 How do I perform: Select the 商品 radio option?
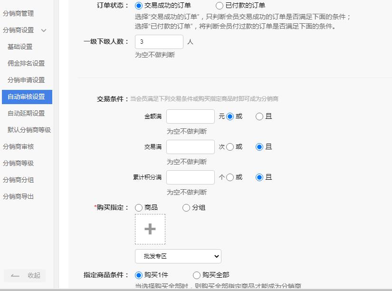138,207
